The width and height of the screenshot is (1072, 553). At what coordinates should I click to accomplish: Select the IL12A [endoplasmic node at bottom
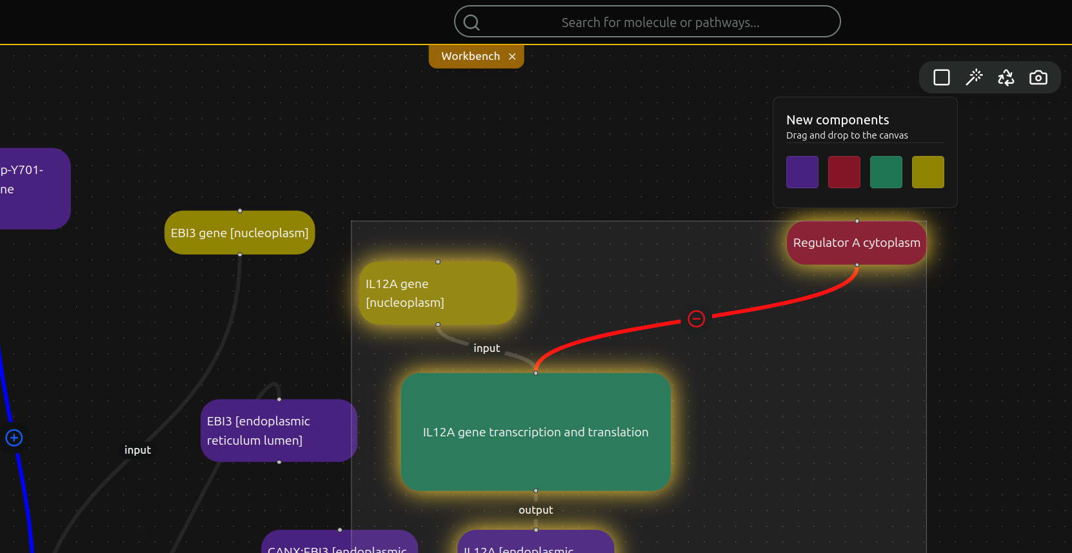tap(536, 541)
